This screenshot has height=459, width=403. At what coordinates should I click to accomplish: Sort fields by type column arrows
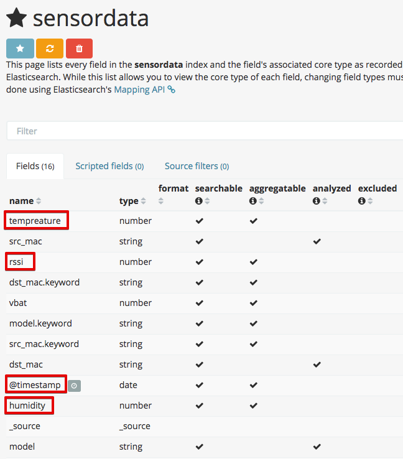pyautogui.click(x=143, y=201)
